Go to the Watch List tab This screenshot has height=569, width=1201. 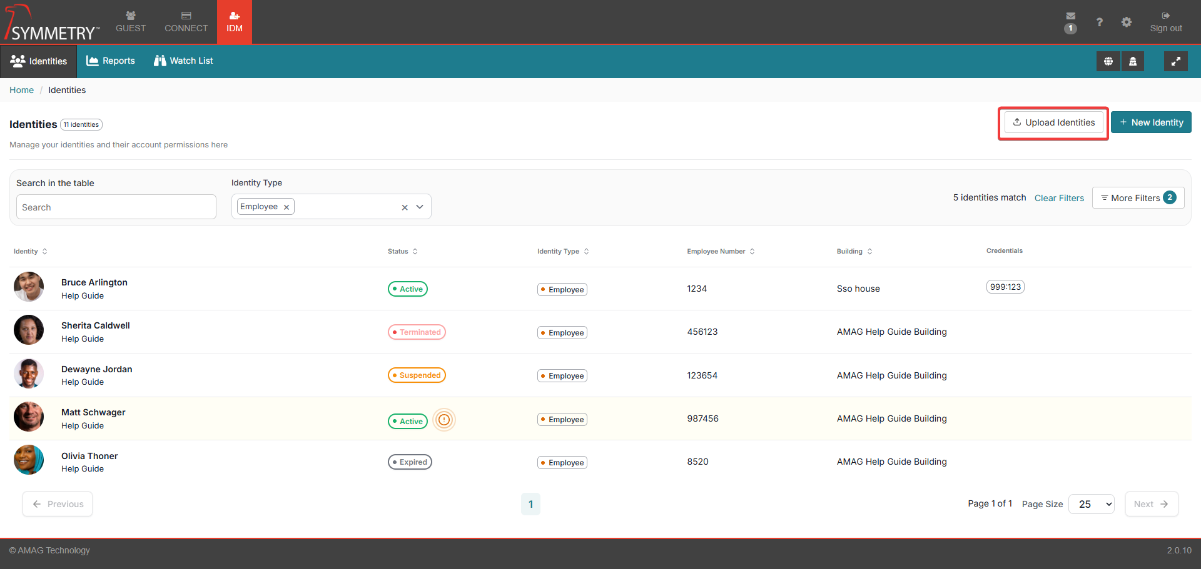point(183,61)
